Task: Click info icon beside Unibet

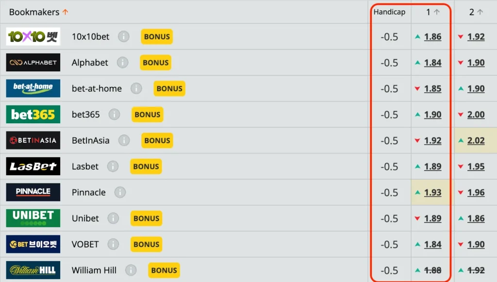Action: (x=113, y=218)
